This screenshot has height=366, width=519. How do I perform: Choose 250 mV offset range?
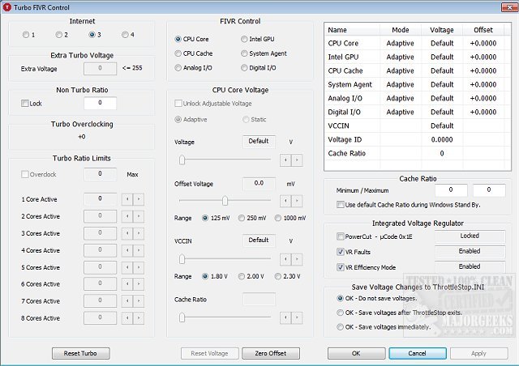(242, 218)
